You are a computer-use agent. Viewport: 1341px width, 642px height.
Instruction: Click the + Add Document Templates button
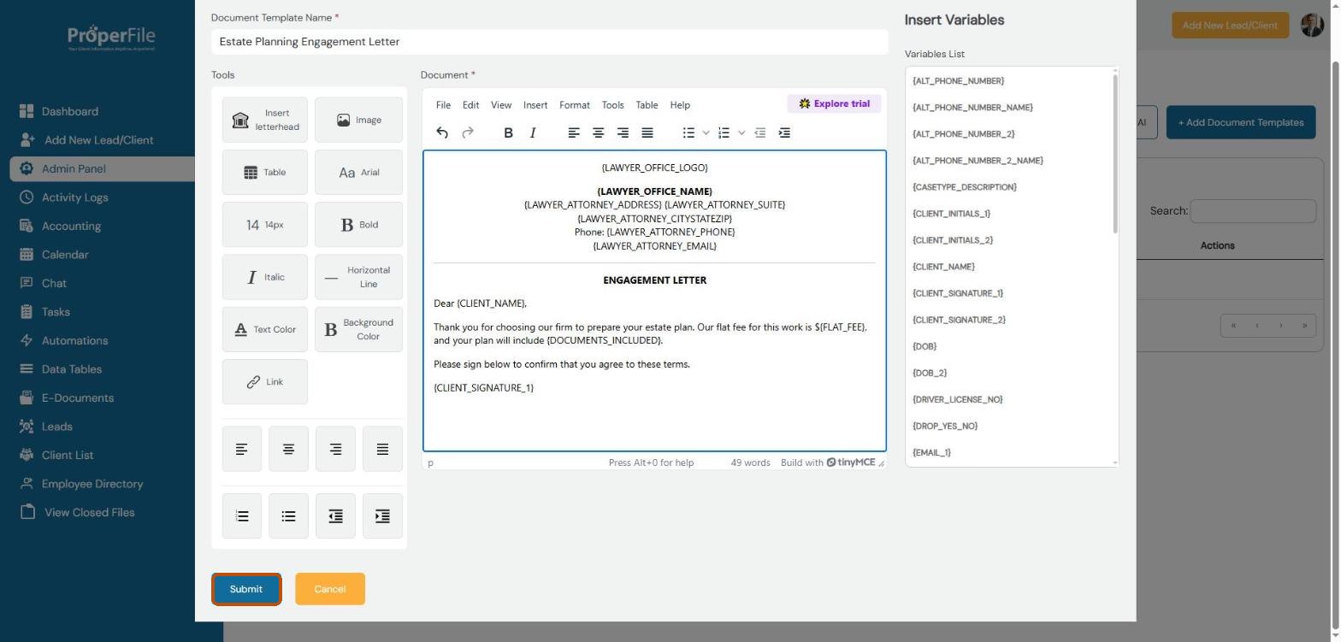point(1241,122)
